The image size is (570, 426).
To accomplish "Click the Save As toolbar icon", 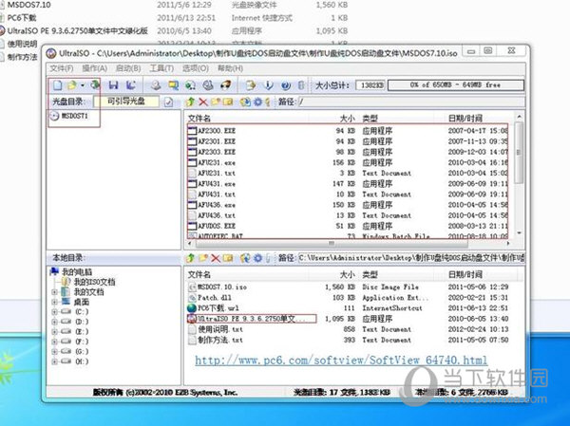I will coord(131,85).
